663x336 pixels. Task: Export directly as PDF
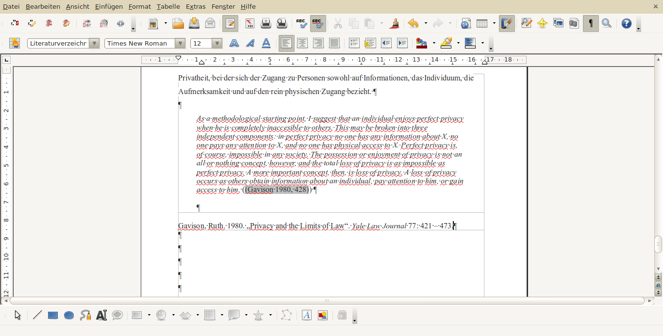249,23
